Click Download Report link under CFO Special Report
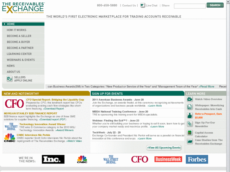 (x=53, y=109)
